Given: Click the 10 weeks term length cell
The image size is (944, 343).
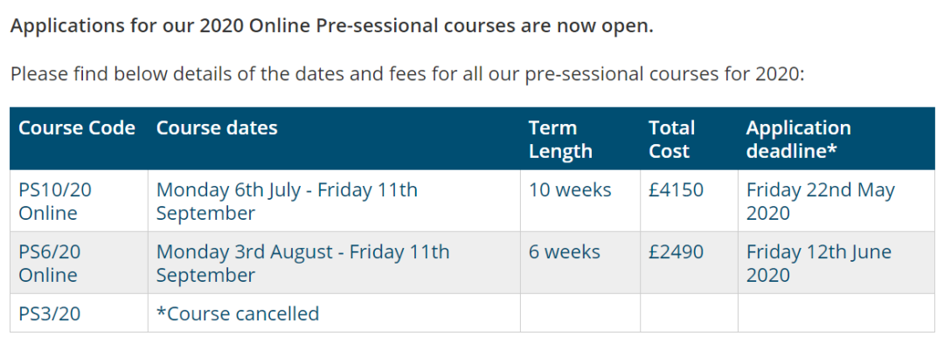Looking at the screenshot, I should point(580,202).
